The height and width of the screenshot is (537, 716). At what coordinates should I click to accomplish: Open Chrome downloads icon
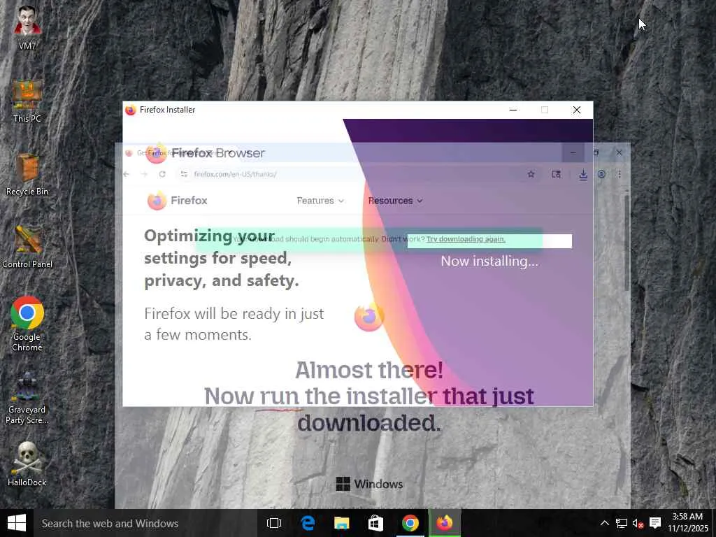point(583,174)
